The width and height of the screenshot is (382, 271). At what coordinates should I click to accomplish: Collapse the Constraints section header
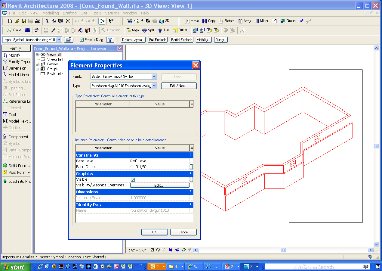pos(190,155)
